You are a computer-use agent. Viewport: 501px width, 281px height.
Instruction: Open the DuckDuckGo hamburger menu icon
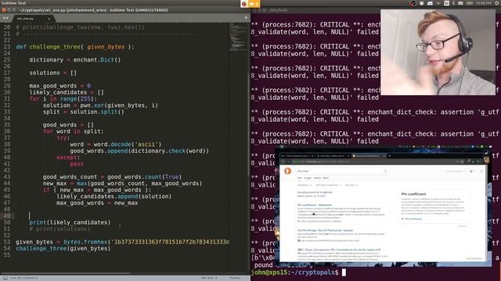click(x=481, y=172)
